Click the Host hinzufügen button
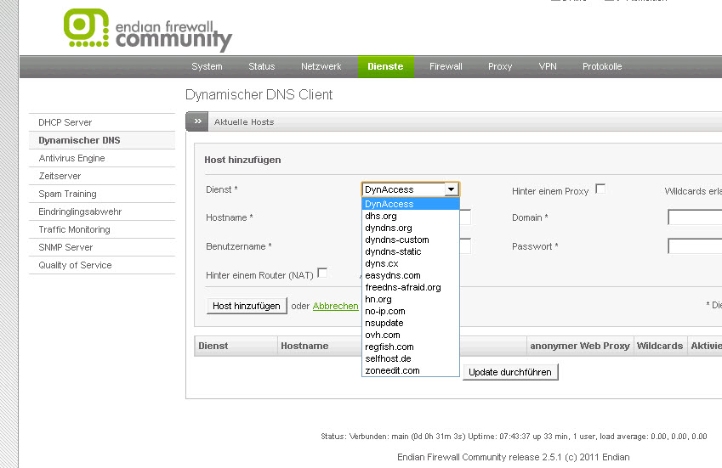 click(247, 306)
